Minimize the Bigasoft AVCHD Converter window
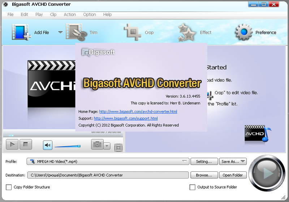The width and height of the screenshot is (289, 202). [x=254, y=4]
